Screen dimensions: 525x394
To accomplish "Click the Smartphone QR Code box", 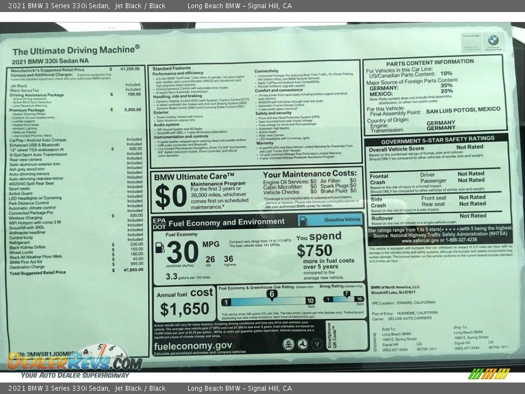I will tap(347, 335).
